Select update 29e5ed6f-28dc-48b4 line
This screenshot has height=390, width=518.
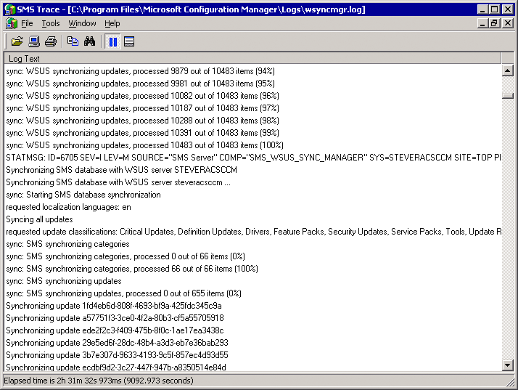coord(252,343)
